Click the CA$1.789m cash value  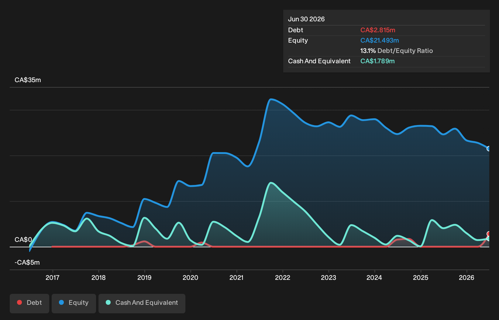tap(377, 61)
